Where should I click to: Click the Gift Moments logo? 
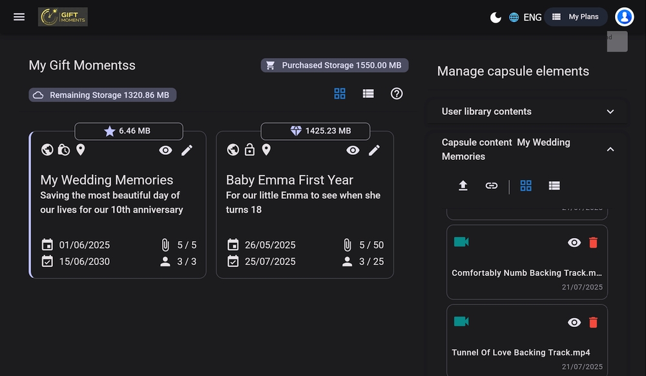63,17
